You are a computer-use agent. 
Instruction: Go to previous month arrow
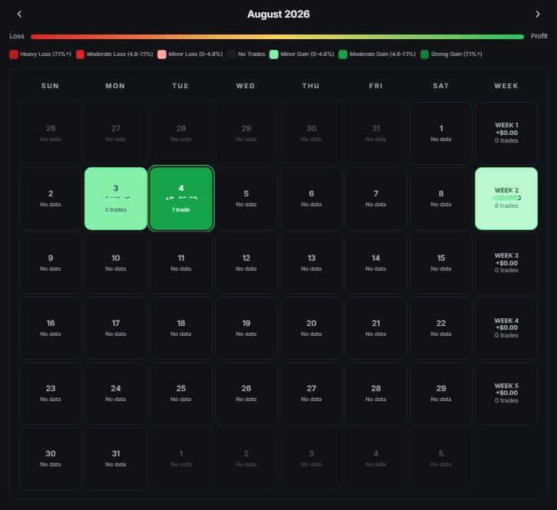[19, 14]
